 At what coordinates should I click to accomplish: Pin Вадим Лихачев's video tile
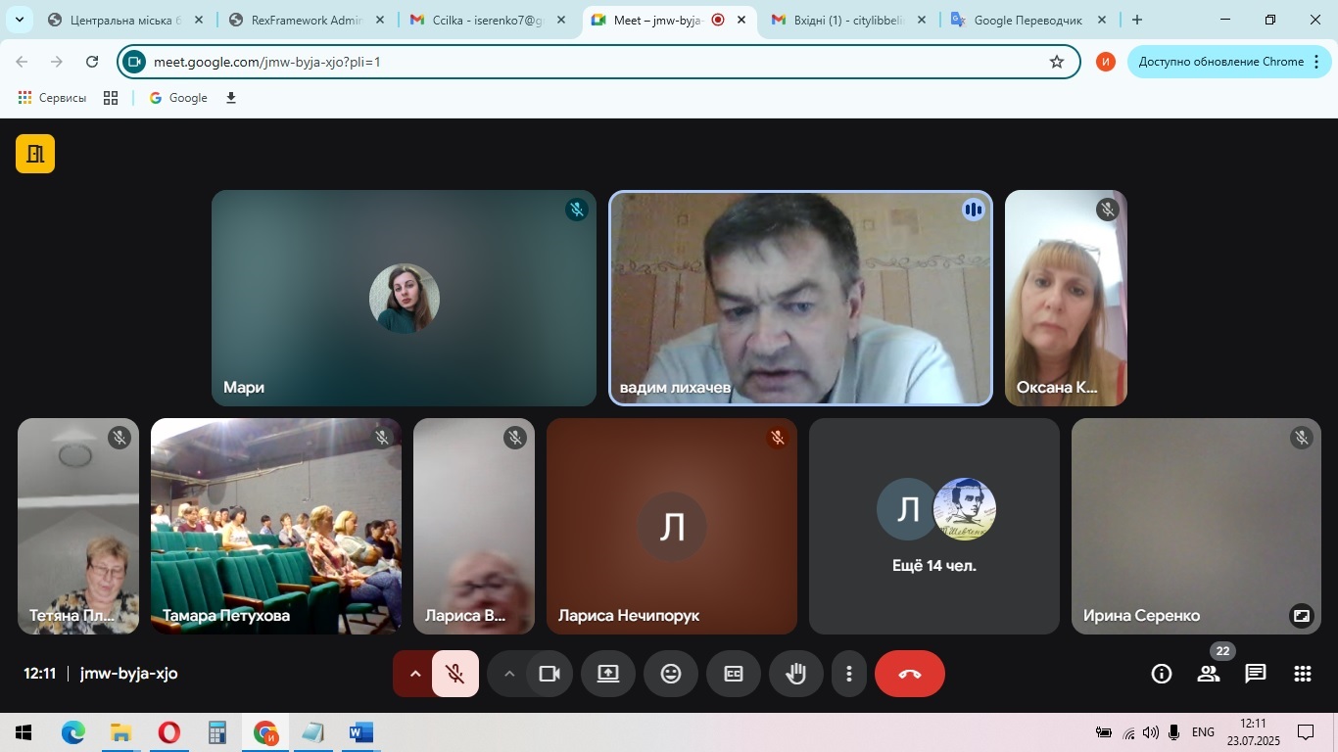(x=800, y=299)
